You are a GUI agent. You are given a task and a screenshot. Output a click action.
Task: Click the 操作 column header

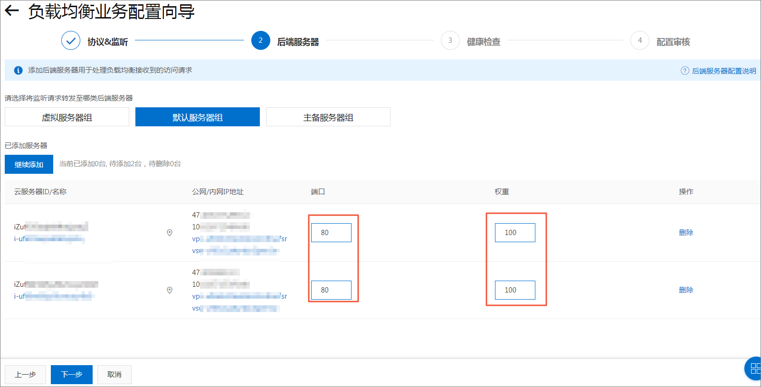point(686,192)
